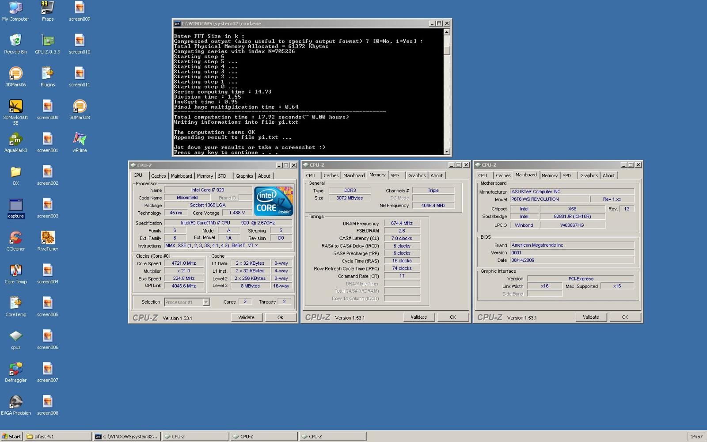Switch to Memory tab in right CPU-Z window
Image resolution: width=707 pixels, height=442 pixels.
coord(549,175)
